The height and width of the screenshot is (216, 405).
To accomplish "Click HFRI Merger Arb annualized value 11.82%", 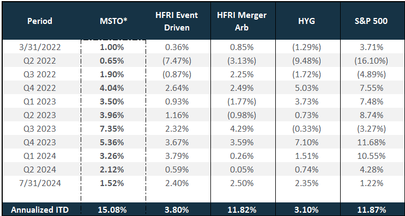I will pos(242,209).
